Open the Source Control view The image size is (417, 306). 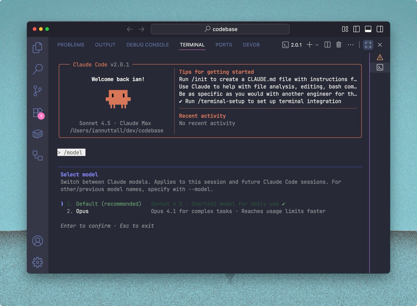tap(38, 91)
